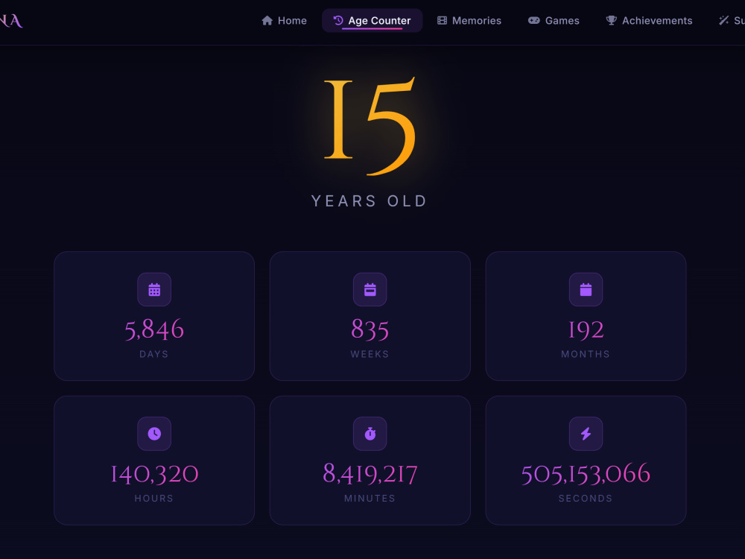Viewport: 745px width, 559px height.
Task: Click the HOURS label
Action: (x=154, y=498)
